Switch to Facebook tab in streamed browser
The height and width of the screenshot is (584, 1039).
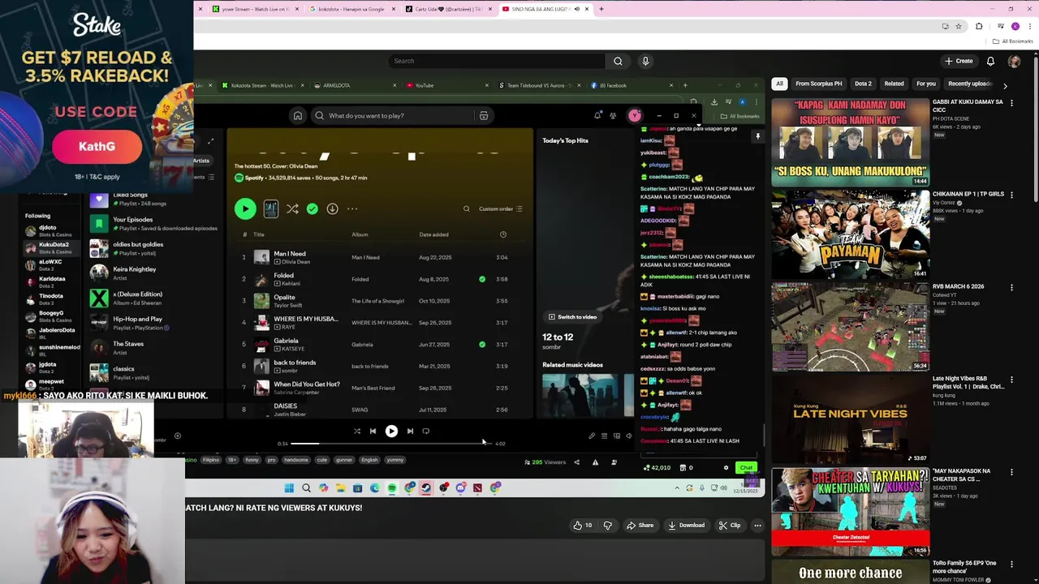pyautogui.click(x=631, y=85)
